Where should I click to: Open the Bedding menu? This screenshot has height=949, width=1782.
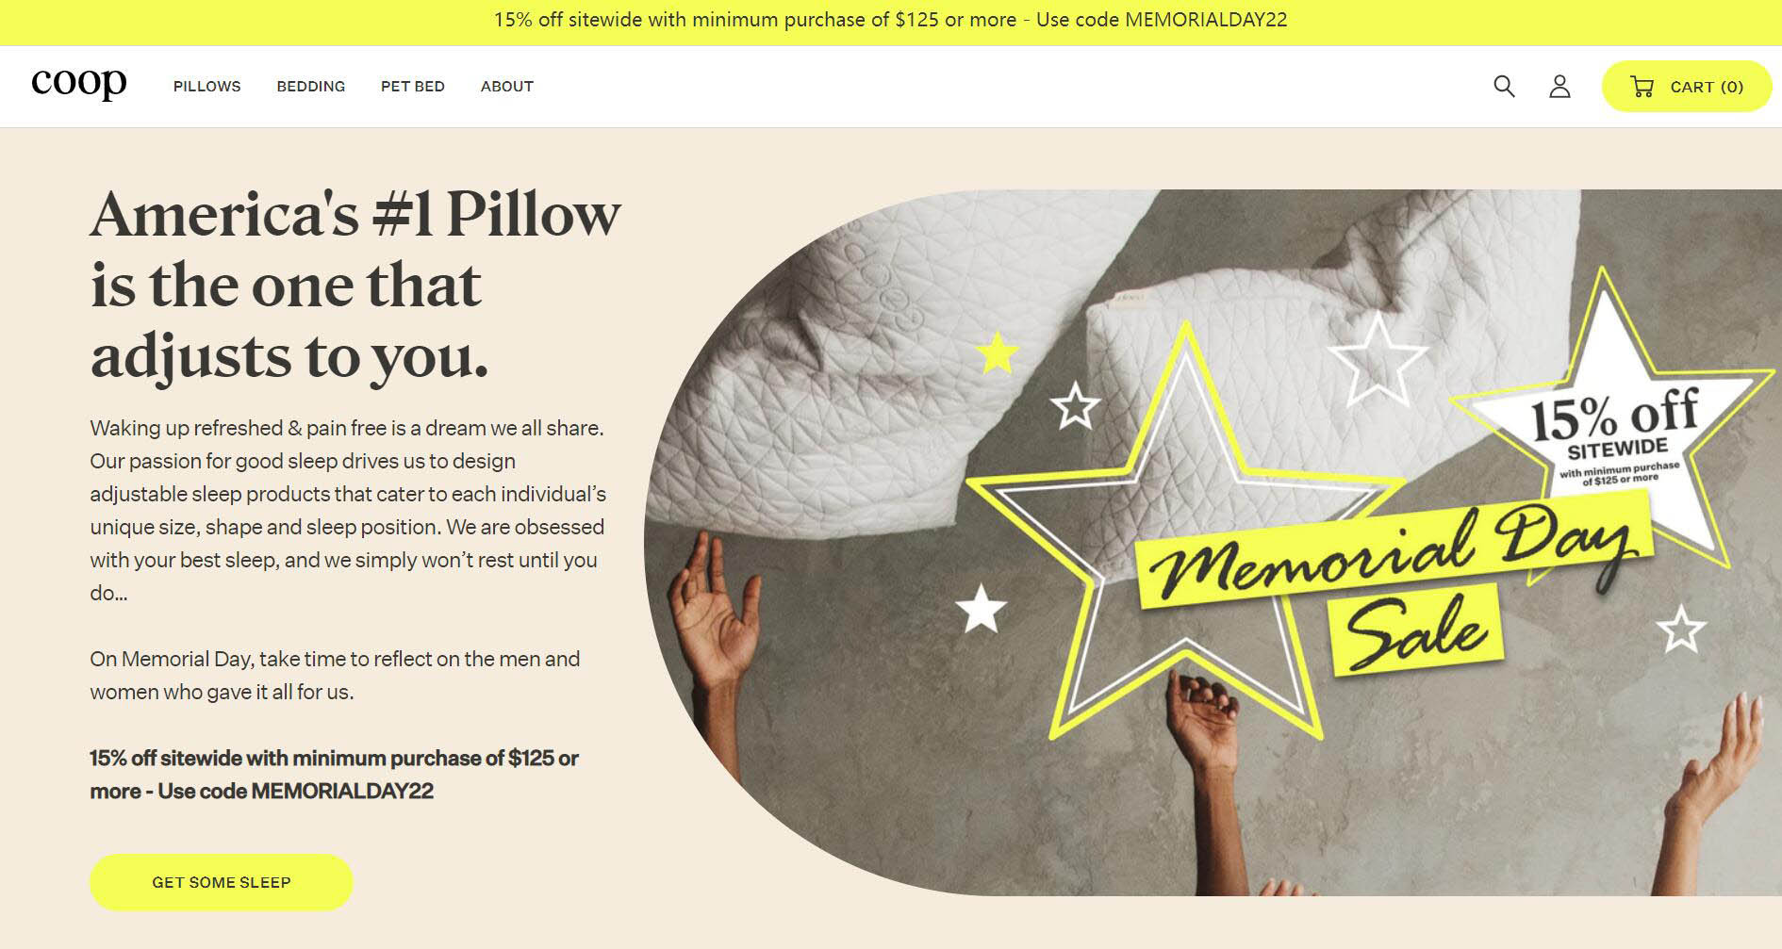[310, 86]
